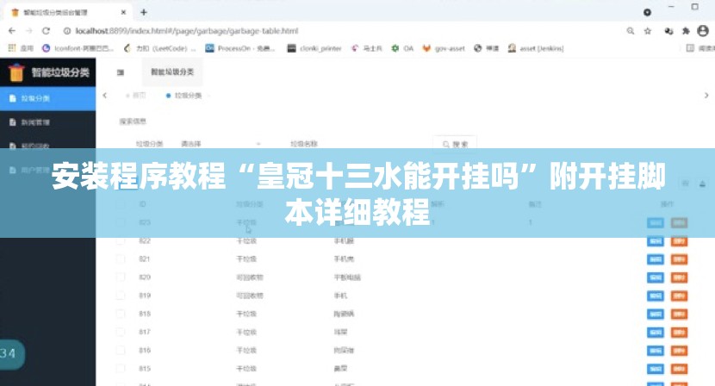
Task: Click the orange trash bin logo
Action: click(16, 72)
